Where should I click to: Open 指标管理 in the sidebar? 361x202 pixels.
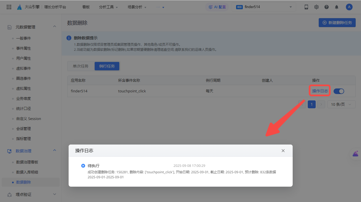coord(24,139)
